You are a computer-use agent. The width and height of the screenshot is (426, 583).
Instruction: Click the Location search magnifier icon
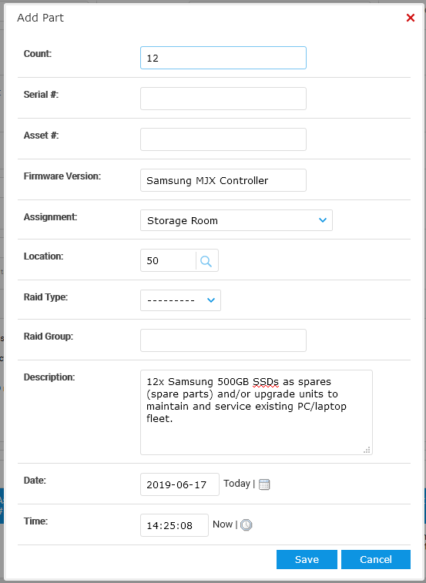(x=206, y=261)
